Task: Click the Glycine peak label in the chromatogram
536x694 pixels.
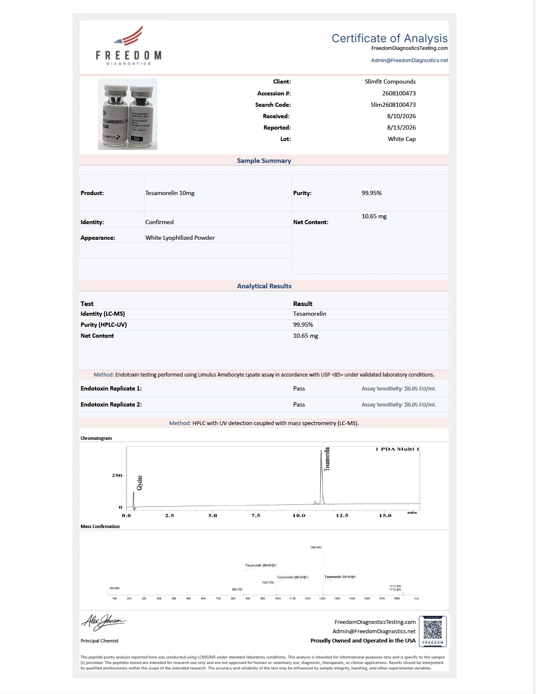Action: 140,483
